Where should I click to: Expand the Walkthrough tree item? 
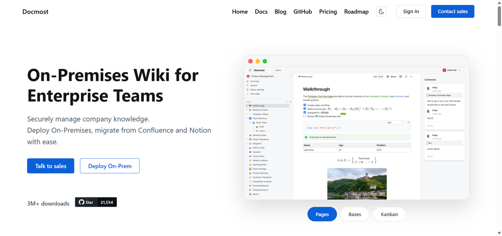click(247, 105)
